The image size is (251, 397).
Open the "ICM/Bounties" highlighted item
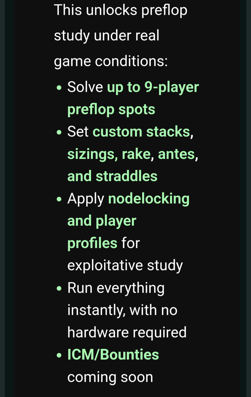tap(113, 355)
